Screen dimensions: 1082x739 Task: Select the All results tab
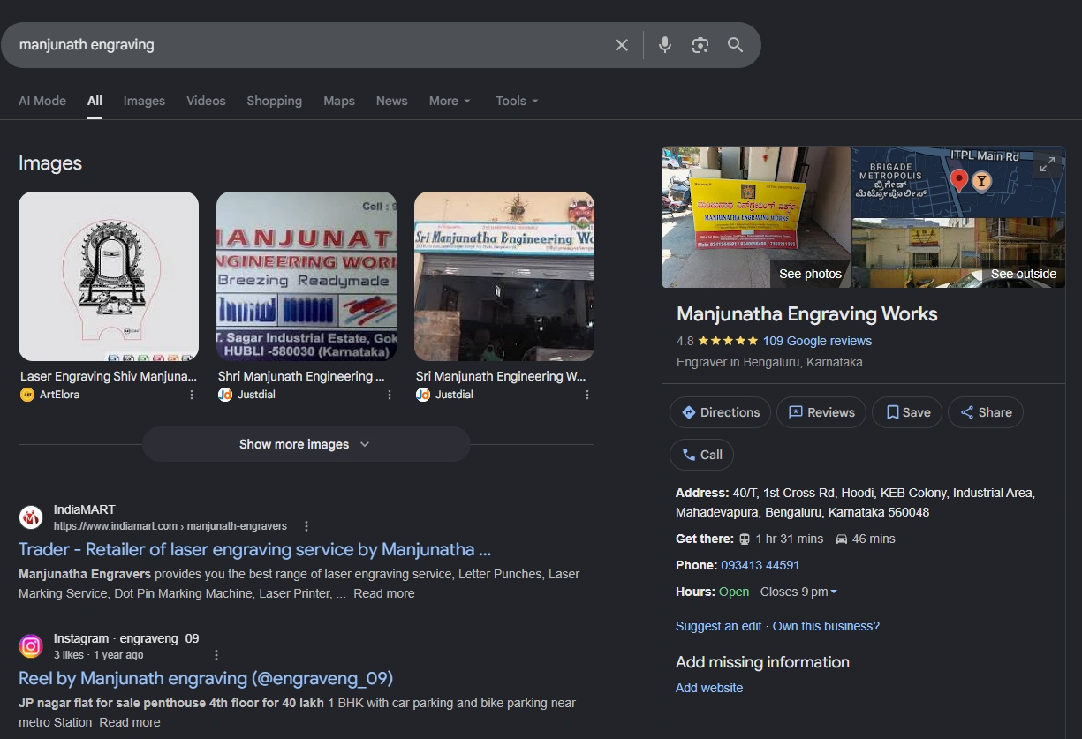(x=95, y=101)
